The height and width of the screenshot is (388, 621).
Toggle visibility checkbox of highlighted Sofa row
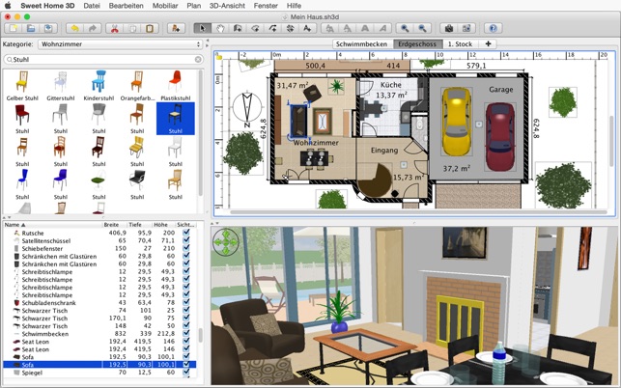point(186,365)
